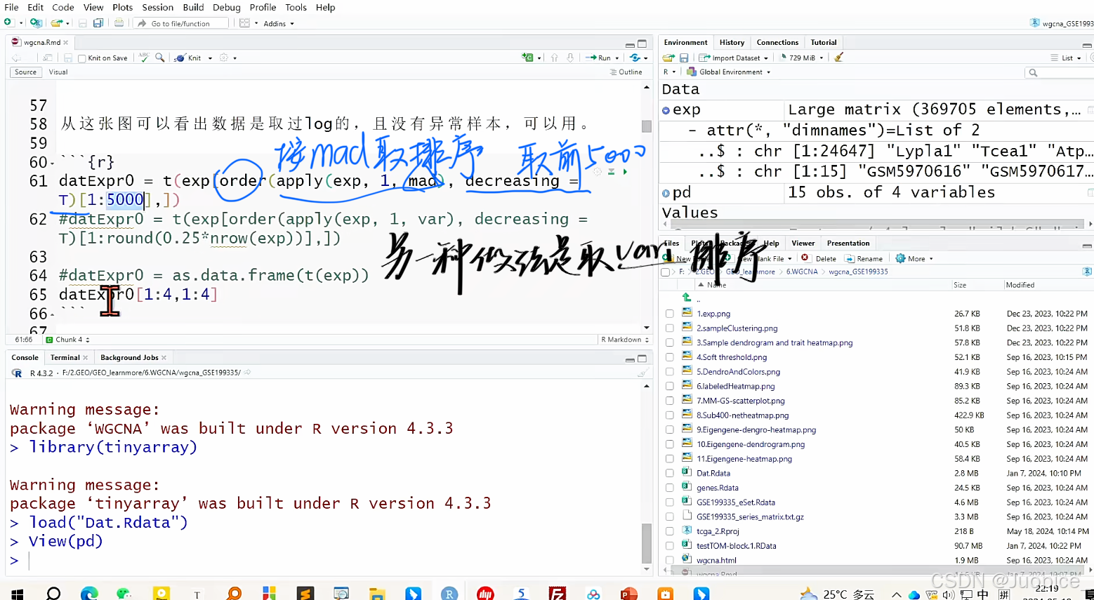Check the box for GSE199335_eSet.Rdata
Viewport: 1094px width, 600px height.
click(x=670, y=502)
